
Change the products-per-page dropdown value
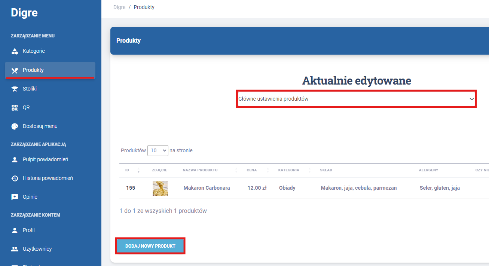tap(158, 150)
